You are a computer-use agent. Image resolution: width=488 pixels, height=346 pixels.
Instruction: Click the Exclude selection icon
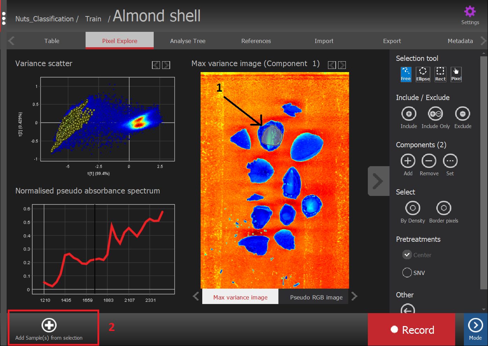point(462,114)
